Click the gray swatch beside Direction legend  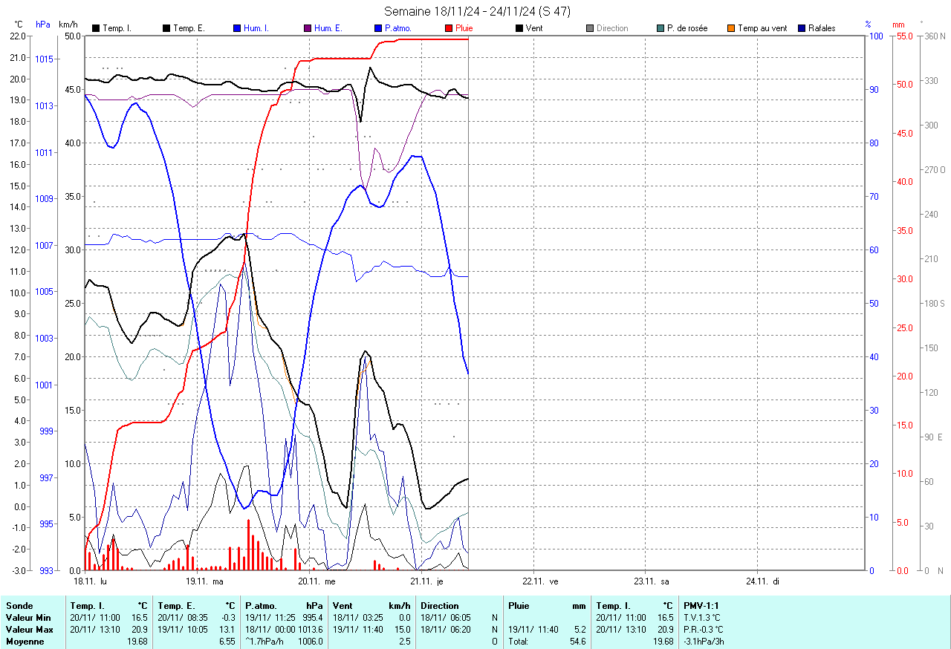tap(589, 28)
